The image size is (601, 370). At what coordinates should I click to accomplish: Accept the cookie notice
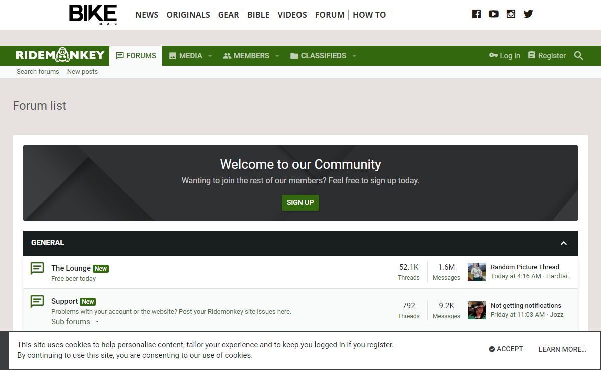click(506, 349)
